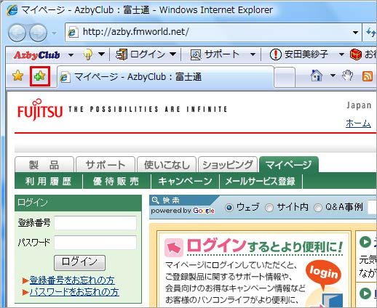Switch to the 使いこなし site tab
The width and height of the screenshot is (377, 308).
(167, 165)
